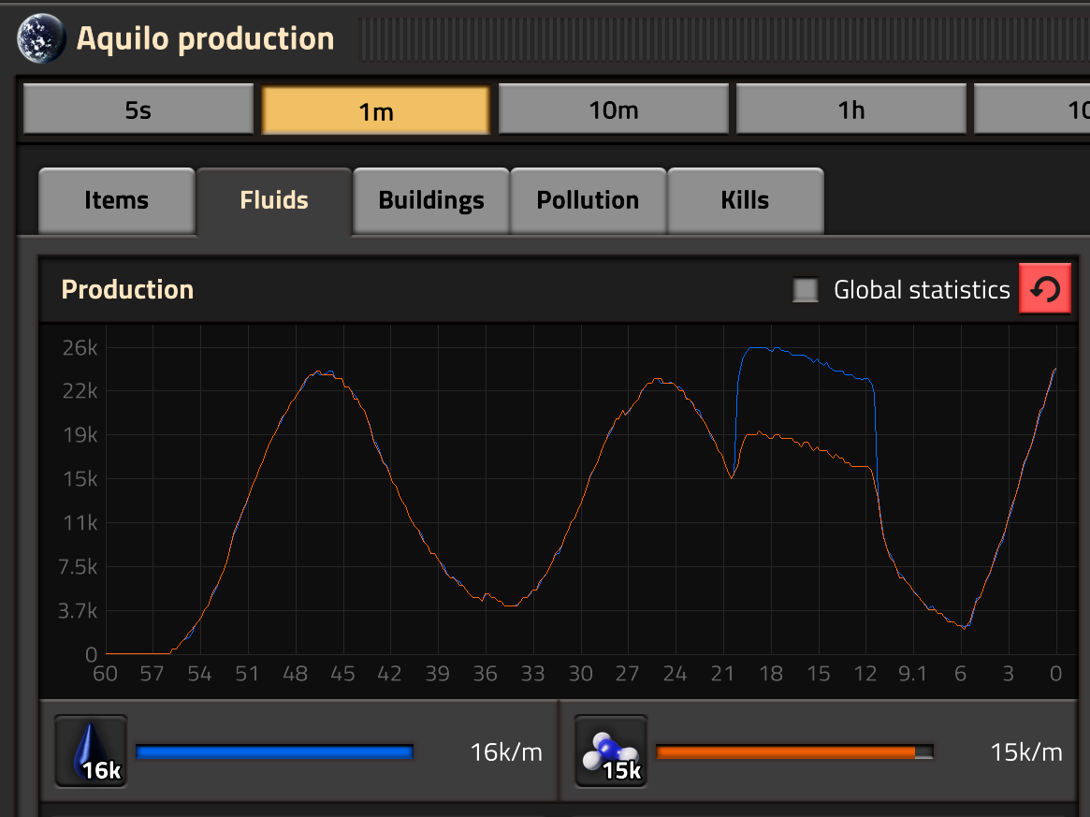
Task: Click the 7.5k y-axis label
Action: pos(78,567)
